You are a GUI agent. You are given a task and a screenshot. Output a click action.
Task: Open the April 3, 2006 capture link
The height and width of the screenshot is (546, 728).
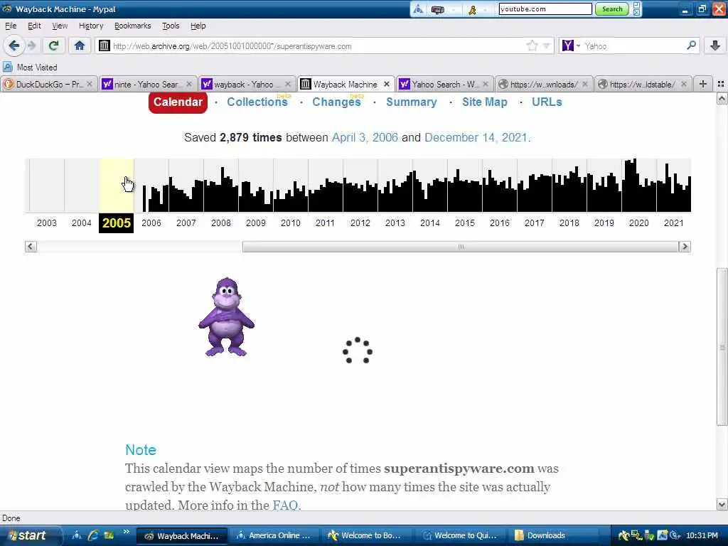365,137
